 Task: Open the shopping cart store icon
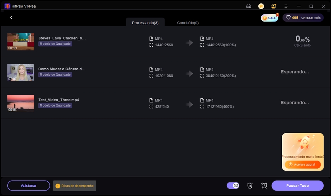pos(261,6)
